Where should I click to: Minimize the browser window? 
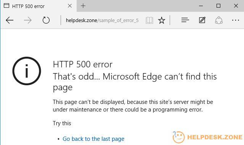coord(201,6)
